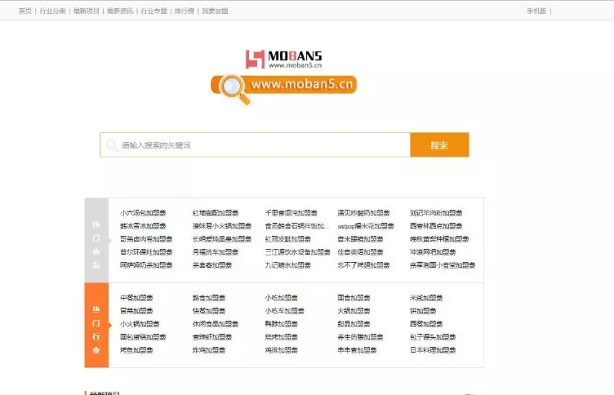Switch to 手机版 mobile version link

tap(536, 11)
